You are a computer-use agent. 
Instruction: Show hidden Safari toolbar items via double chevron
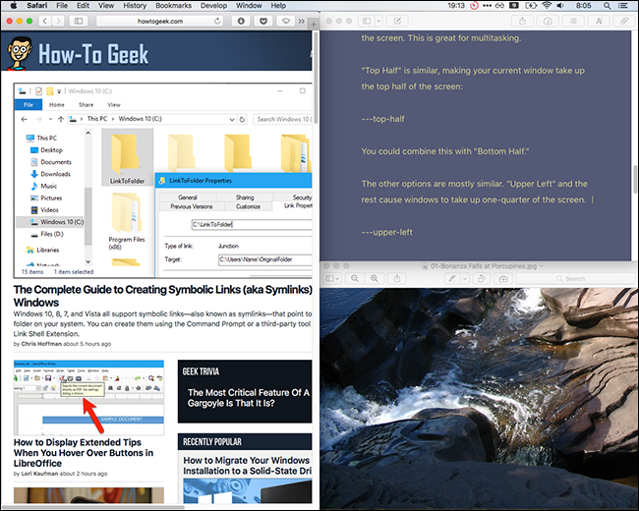click(302, 22)
